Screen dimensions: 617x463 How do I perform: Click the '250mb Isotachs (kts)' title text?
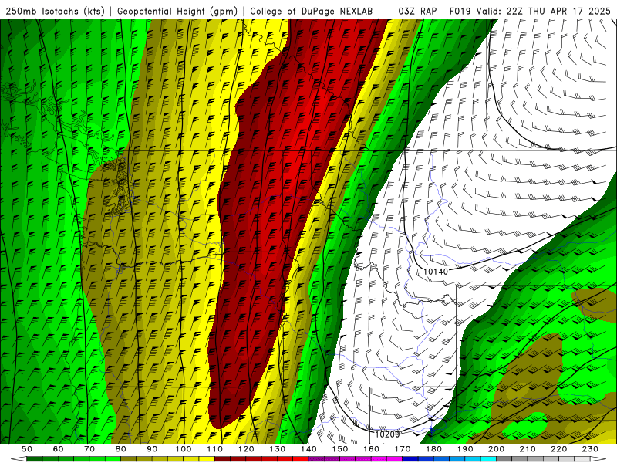[56, 11]
